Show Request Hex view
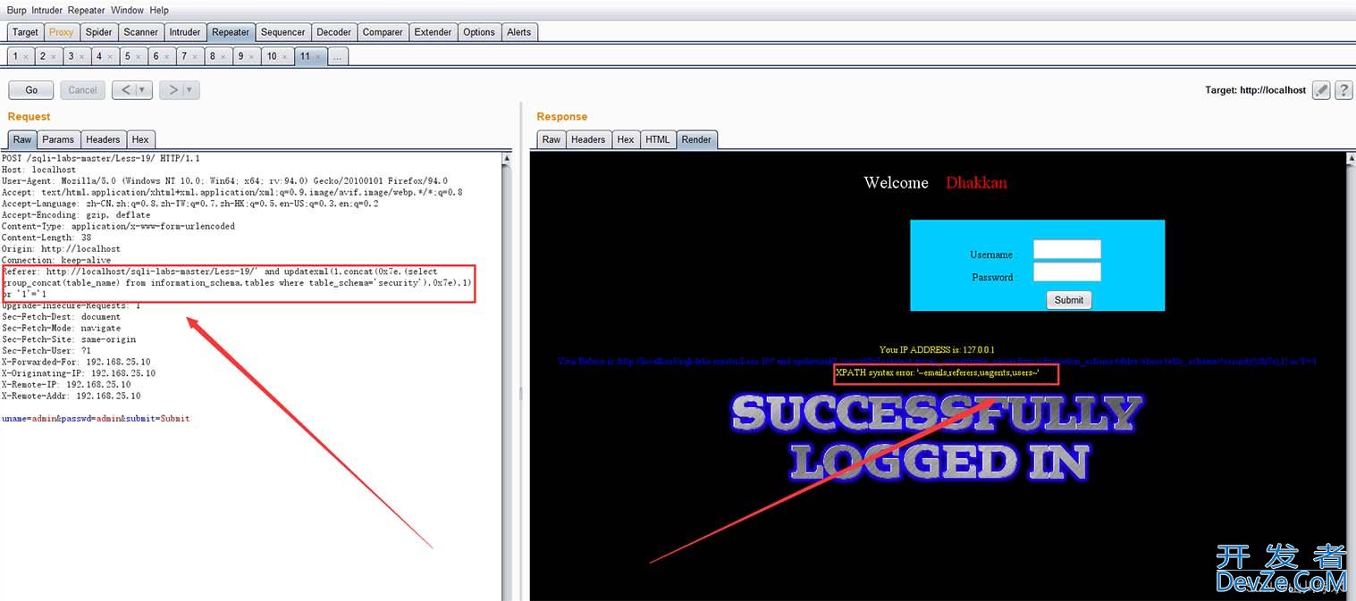This screenshot has width=1356, height=601. pyautogui.click(x=140, y=139)
